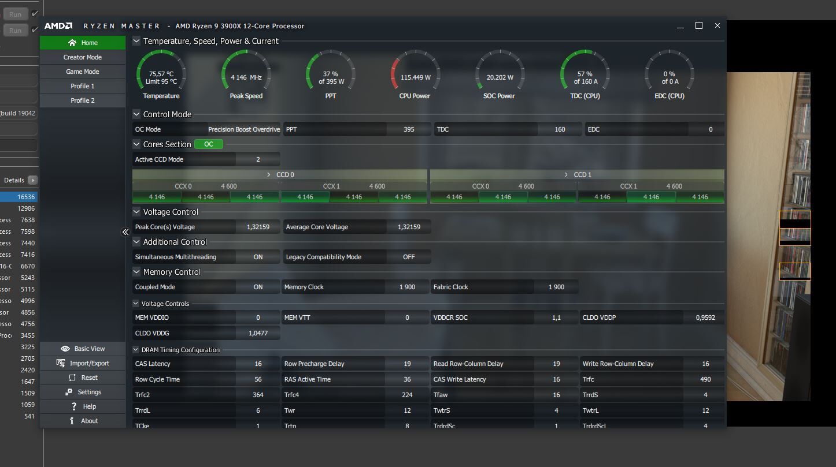Click the top Run button in background window

[x=15, y=14]
